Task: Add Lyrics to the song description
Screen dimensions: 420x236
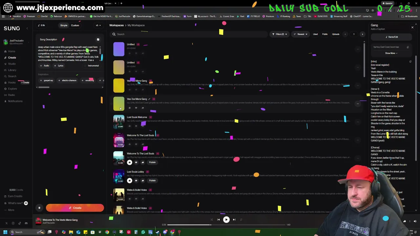Action: tap(59, 66)
